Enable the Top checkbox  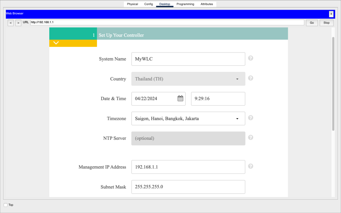pyautogui.click(x=5, y=205)
